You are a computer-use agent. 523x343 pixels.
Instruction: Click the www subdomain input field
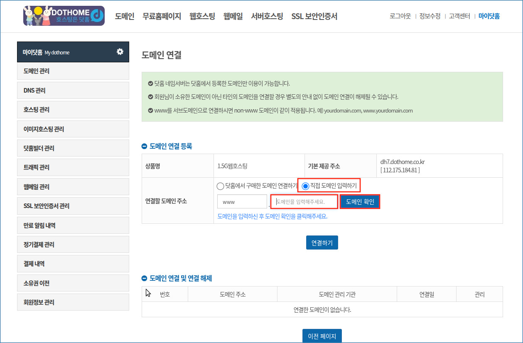pyautogui.click(x=242, y=202)
